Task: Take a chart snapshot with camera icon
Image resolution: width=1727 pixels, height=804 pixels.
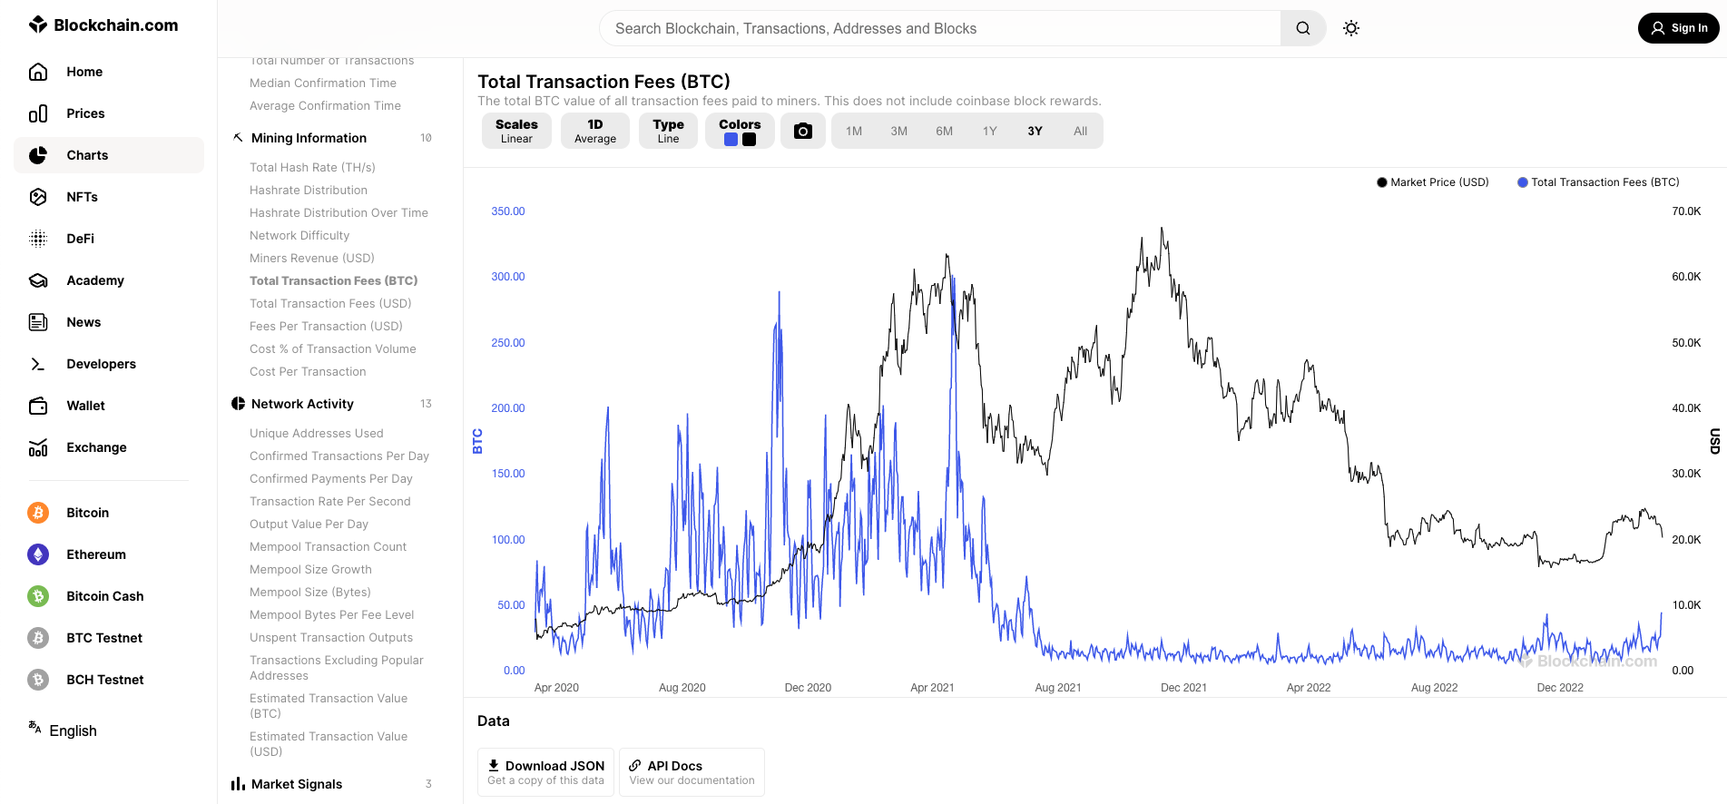Action: [x=803, y=131]
